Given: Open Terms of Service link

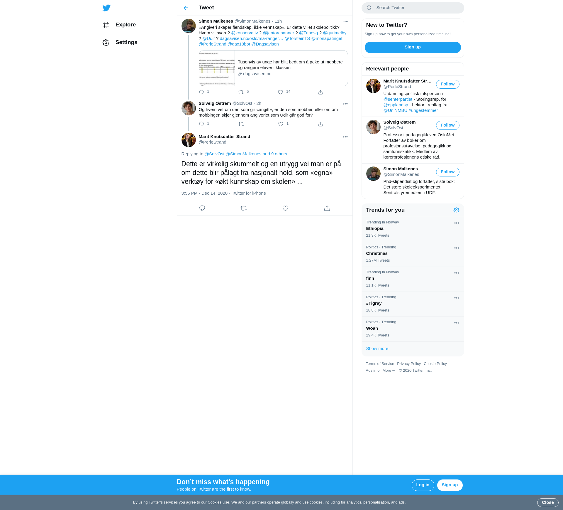Looking at the screenshot, I should pyautogui.click(x=380, y=364).
